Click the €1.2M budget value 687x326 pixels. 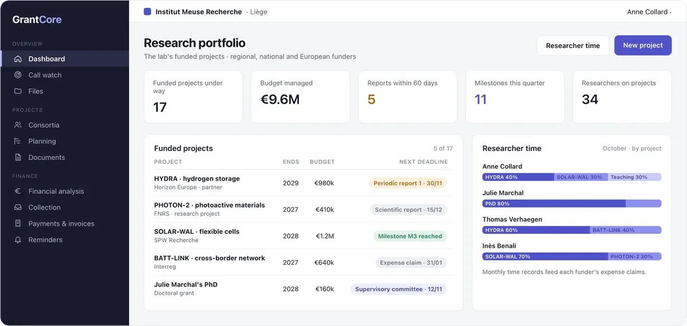pos(325,236)
